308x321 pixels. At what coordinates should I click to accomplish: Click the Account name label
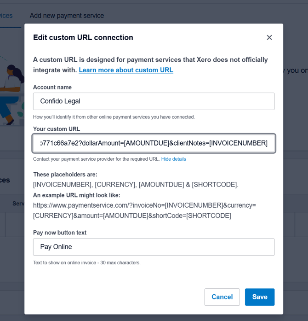coord(52,87)
